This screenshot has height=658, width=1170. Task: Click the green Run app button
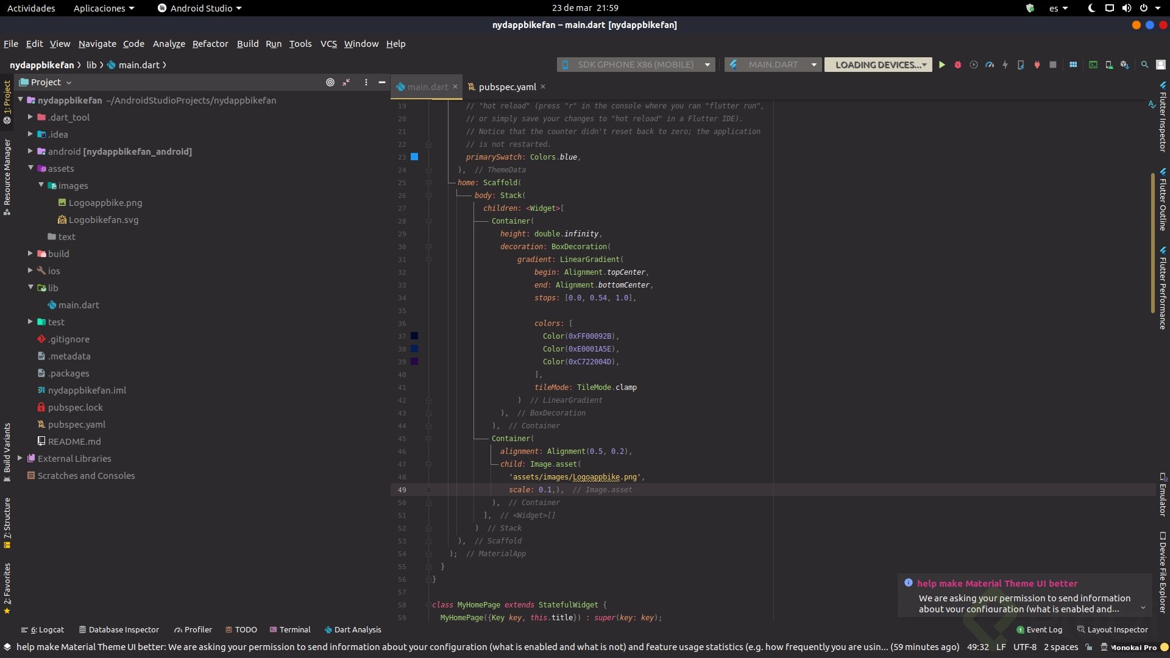[x=941, y=65]
